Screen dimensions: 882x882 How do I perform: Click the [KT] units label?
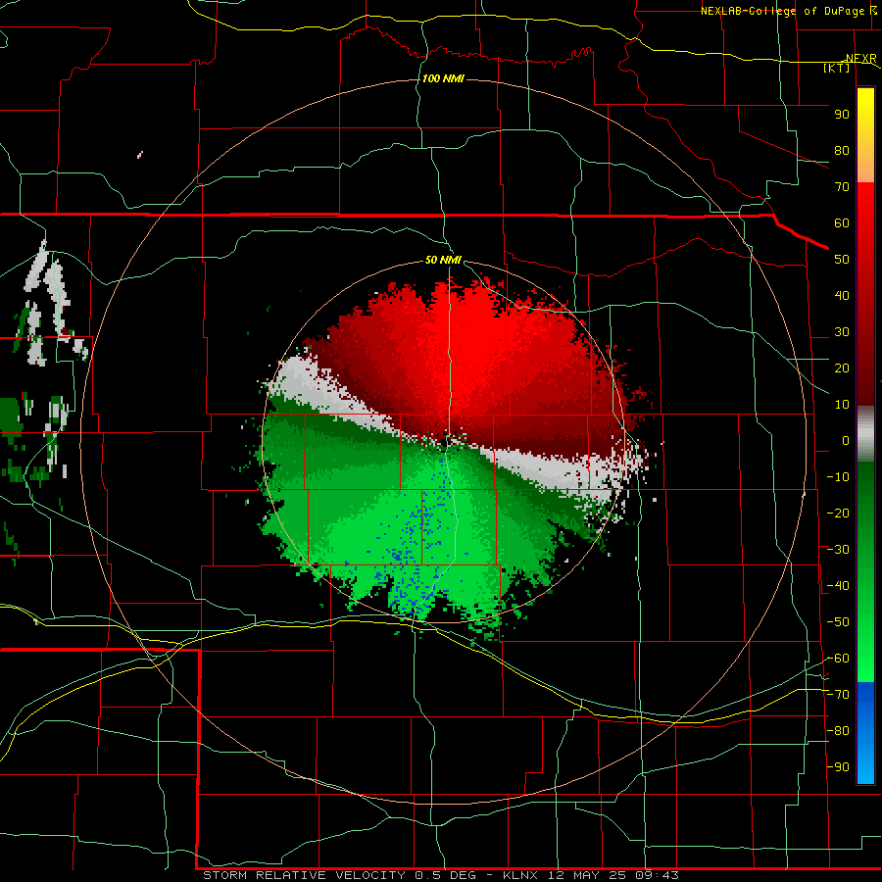click(837, 68)
